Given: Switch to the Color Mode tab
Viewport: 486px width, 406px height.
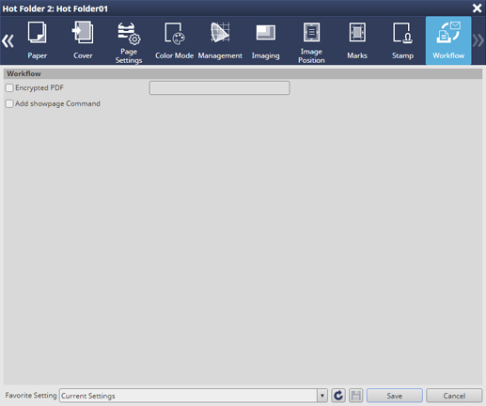Looking at the screenshot, I should click(174, 40).
